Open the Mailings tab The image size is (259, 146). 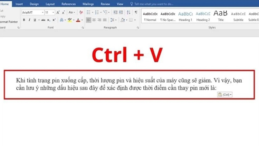click(88, 4)
